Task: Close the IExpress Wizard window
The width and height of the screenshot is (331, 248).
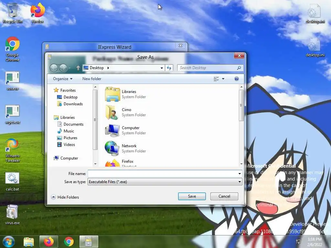Action: [x=180, y=46]
